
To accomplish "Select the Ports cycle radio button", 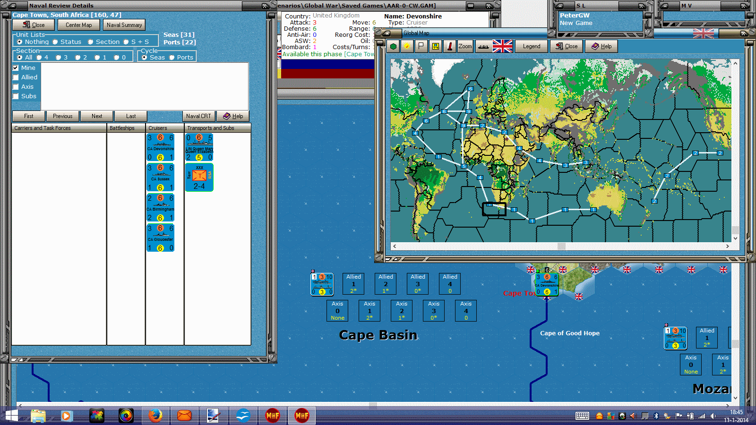I will click(x=172, y=58).
